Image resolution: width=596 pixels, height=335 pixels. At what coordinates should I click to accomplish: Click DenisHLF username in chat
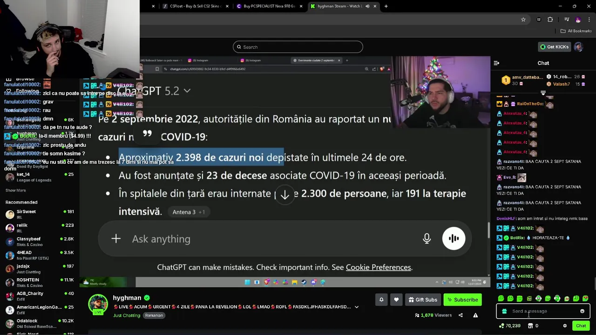pos(506,219)
